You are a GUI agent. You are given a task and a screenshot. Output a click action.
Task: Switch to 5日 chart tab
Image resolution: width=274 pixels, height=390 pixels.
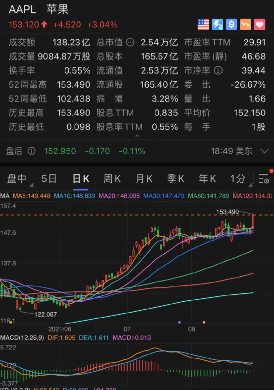49,178
